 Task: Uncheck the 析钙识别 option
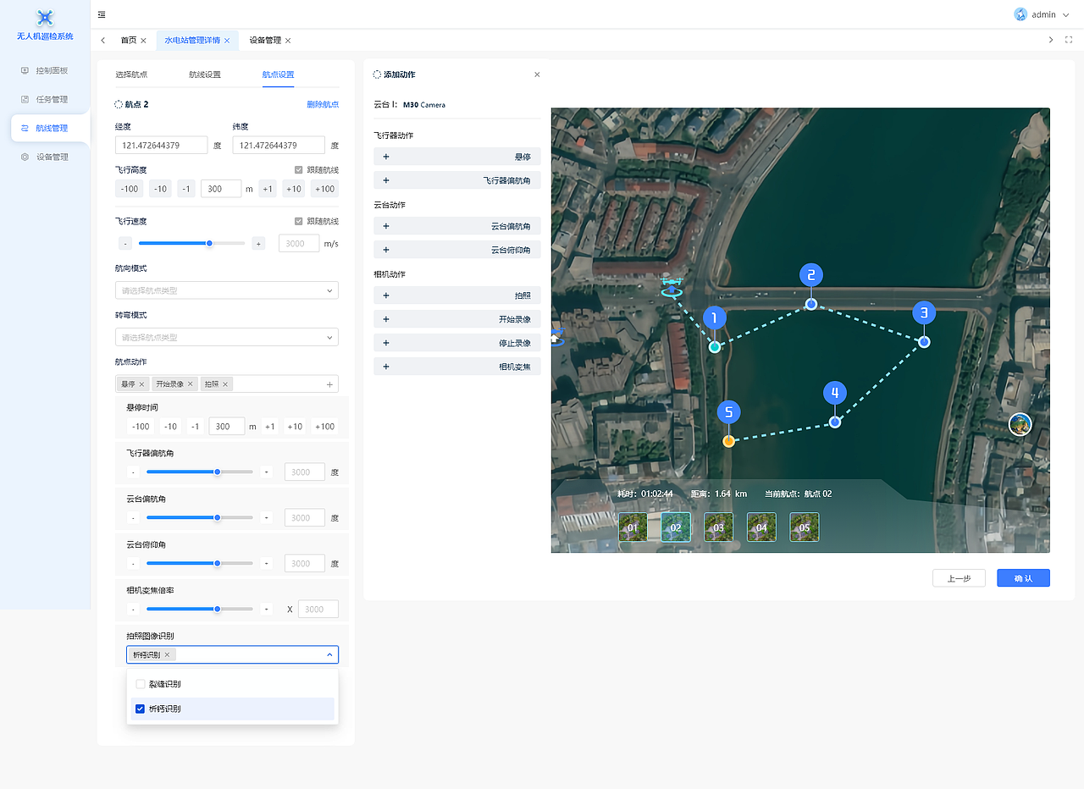point(141,709)
